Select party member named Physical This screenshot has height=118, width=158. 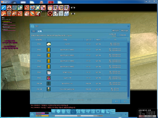tap(5, 24)
